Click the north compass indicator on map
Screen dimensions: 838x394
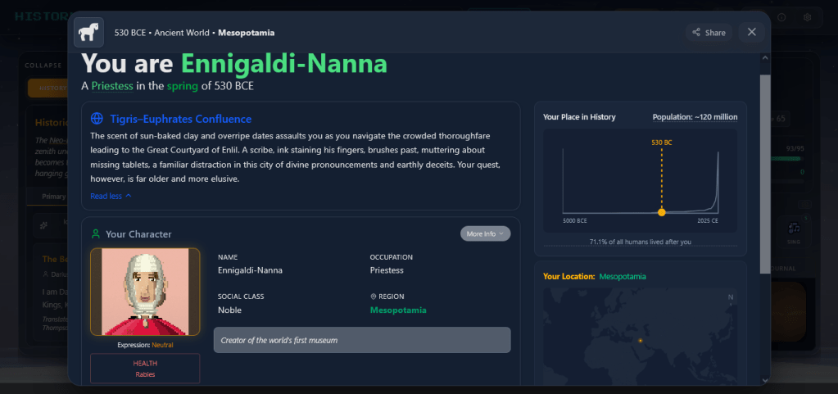point(730,297)
